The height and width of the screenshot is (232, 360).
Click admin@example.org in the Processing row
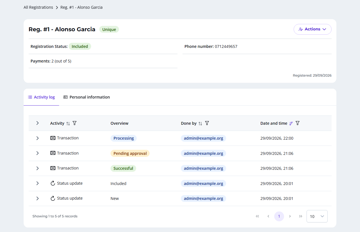pos(203,138)
